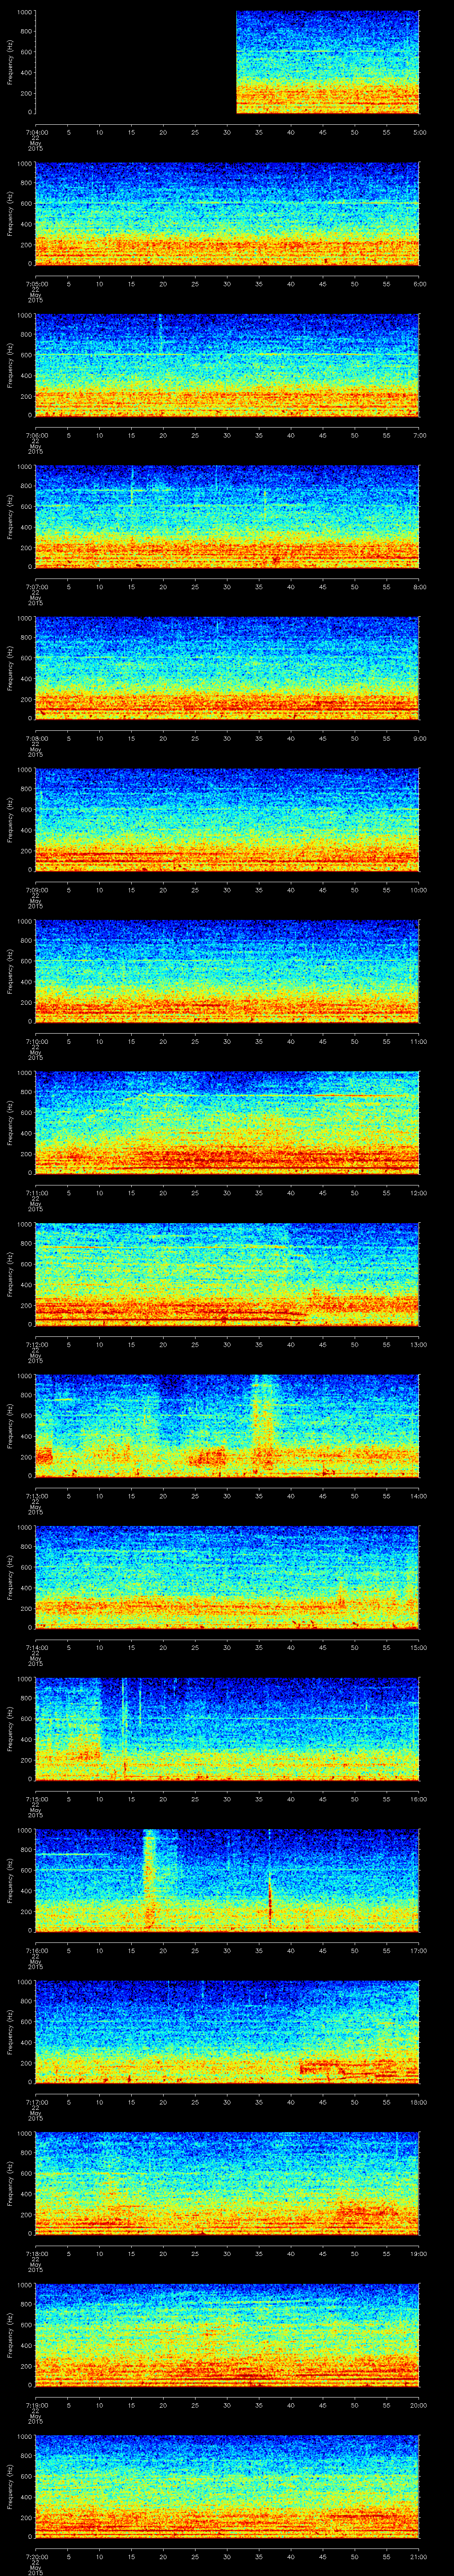Click the 15-second tick under the 7:15:00 spectrogram
The image size is (454, 2576).
point(132,1798)
